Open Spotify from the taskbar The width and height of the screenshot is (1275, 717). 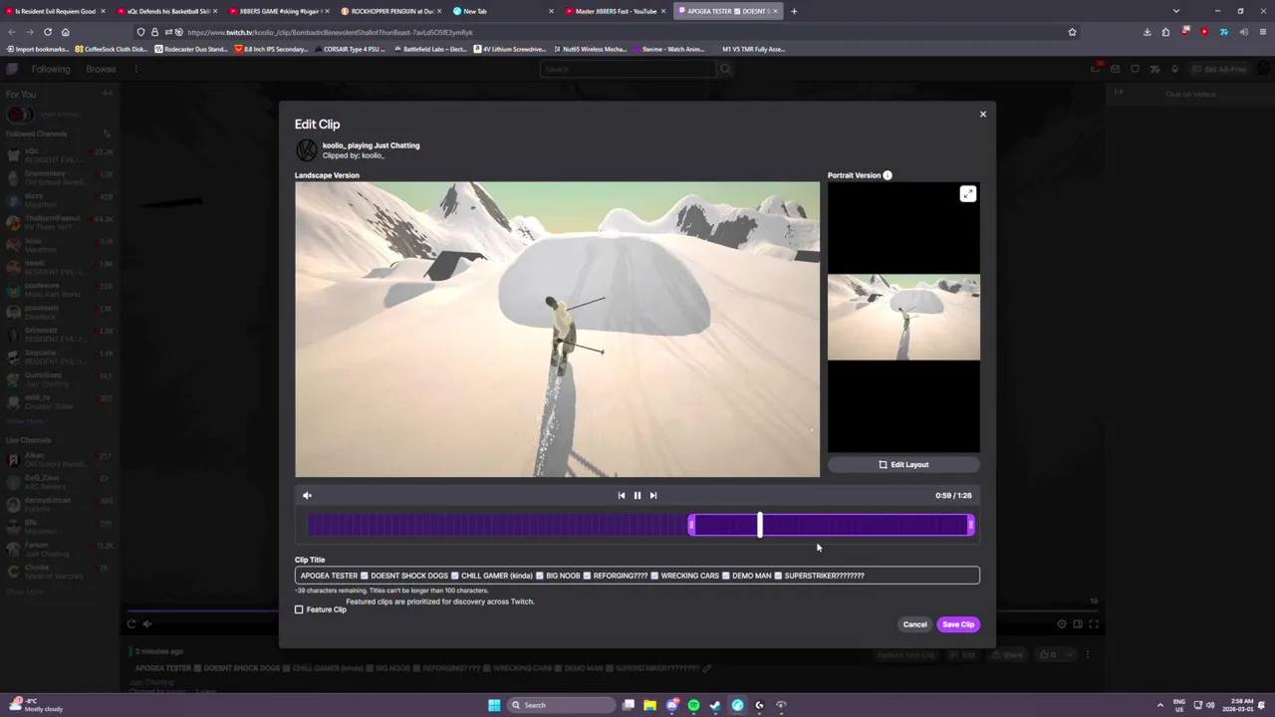(693, 705)
